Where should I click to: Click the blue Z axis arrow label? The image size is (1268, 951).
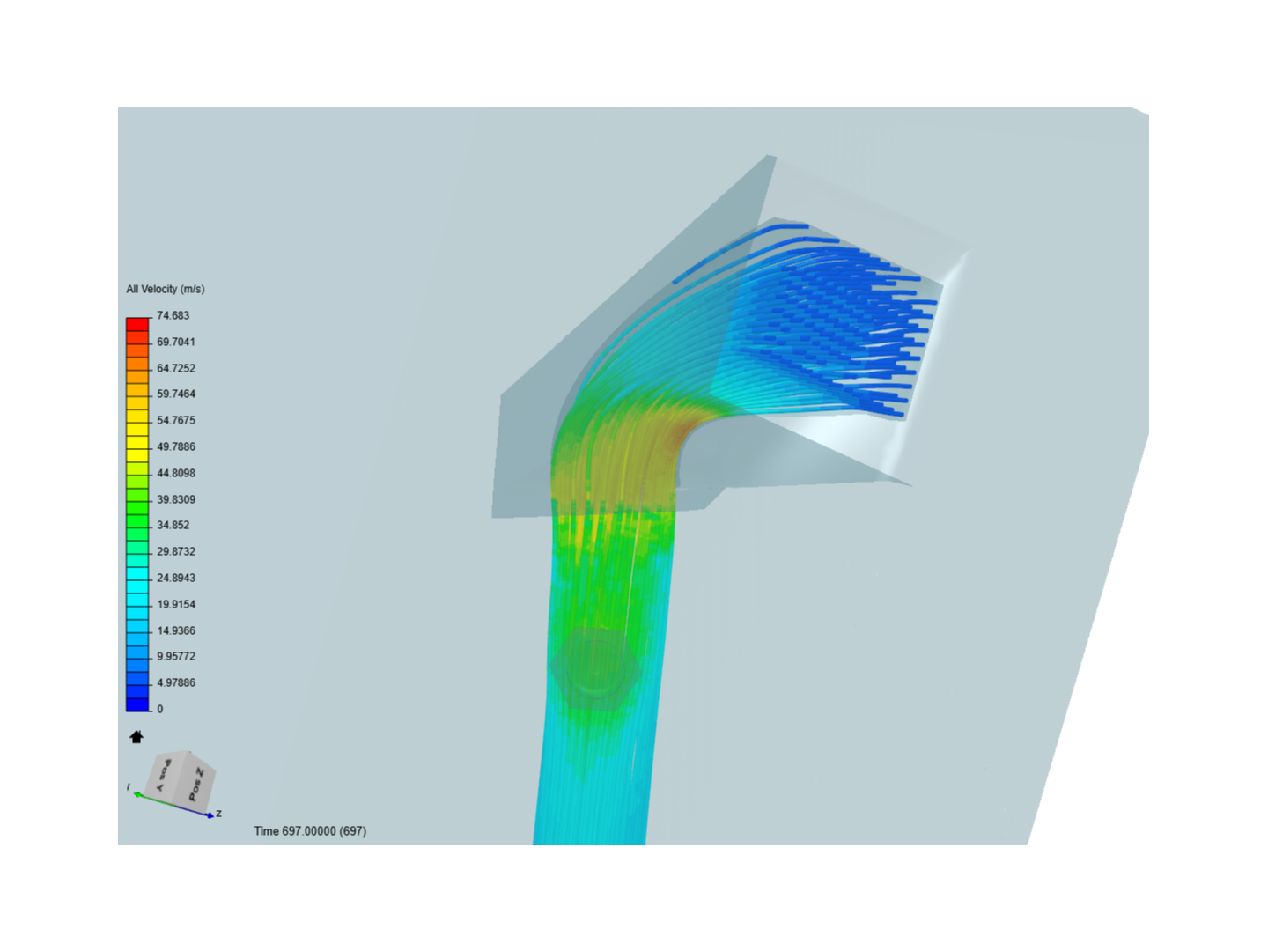click(218, 814)
